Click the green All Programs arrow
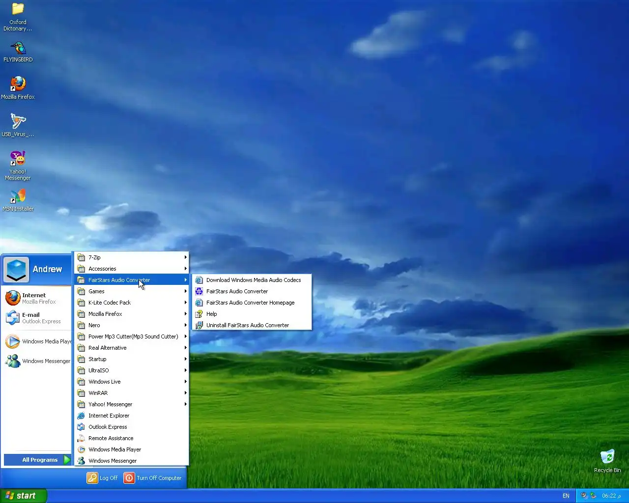629x503 pixels. pos(67,460)
